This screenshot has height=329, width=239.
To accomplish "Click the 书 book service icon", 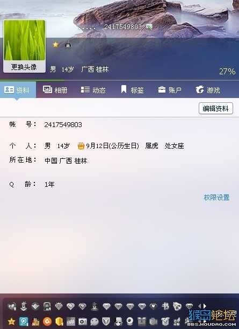I will 165,306.
